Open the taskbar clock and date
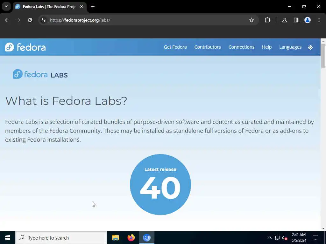The width and height of the screenshot is (326, 244). [299, 238]
